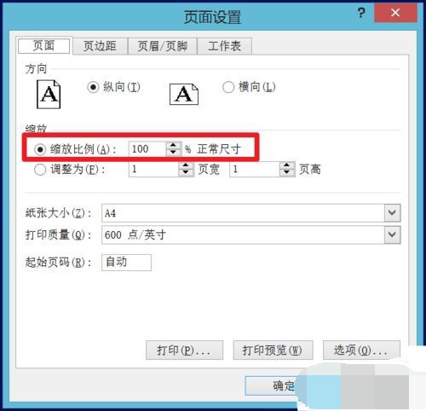Increase scaling percentage with up arrow
Screen dimensions: 426x411
click(173, 145)
